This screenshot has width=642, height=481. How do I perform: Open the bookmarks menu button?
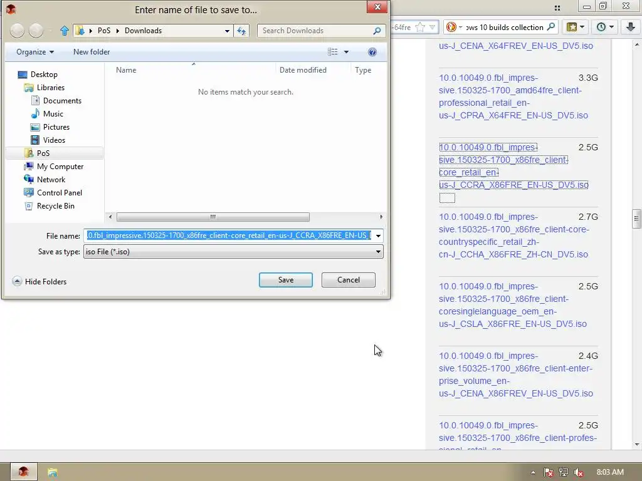coord(576,27)
